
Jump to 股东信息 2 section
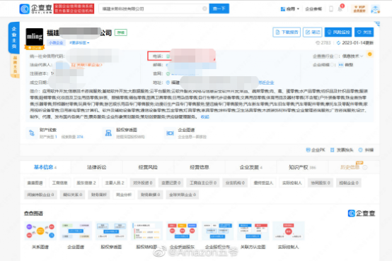pyautogui.click(x=86, y=183)
